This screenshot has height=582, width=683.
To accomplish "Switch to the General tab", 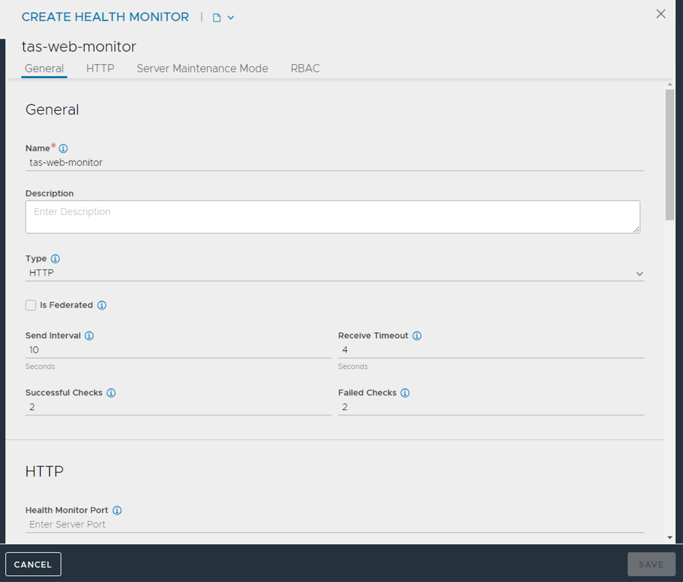I will click(x=44, y=68).
